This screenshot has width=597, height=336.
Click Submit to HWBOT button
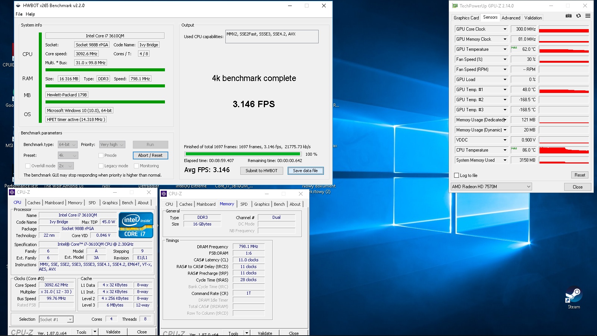tap(261, 171)
